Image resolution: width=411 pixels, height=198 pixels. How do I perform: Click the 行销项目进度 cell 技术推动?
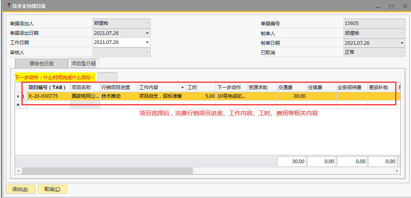[119, 96]
